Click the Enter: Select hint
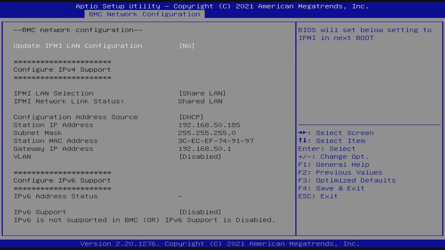 [x=327, y=148]
